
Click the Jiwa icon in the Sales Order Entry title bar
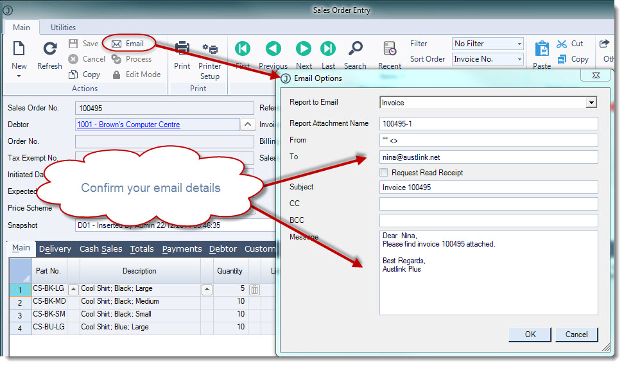(8, 10)
